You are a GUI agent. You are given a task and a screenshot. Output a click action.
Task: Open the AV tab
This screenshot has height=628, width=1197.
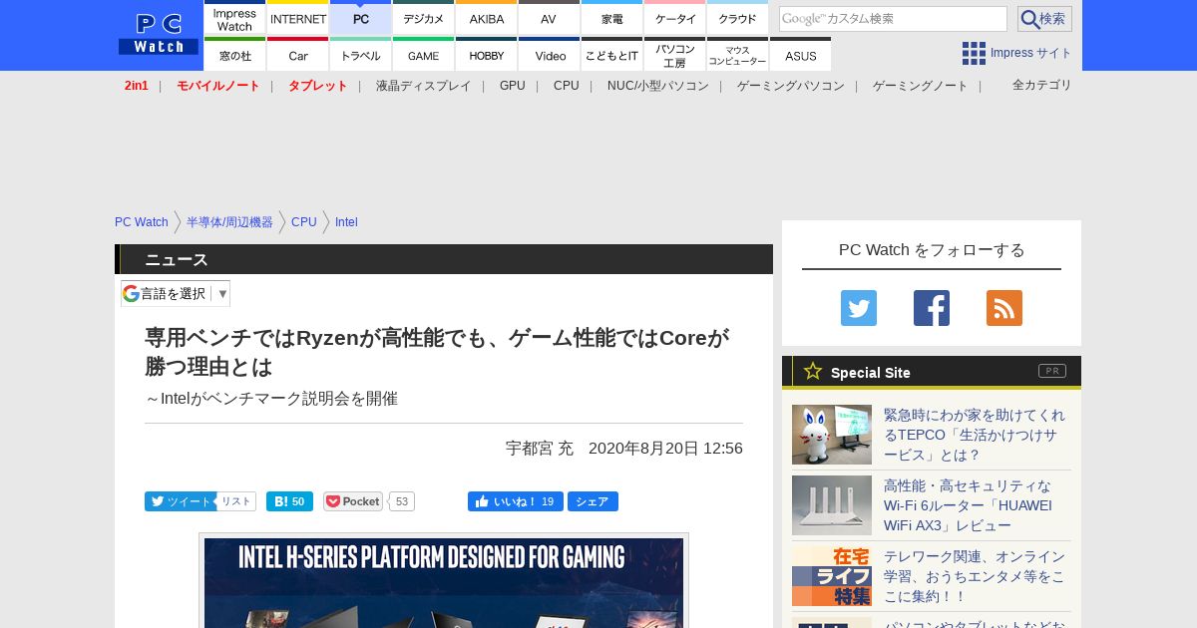click(550, 18)
